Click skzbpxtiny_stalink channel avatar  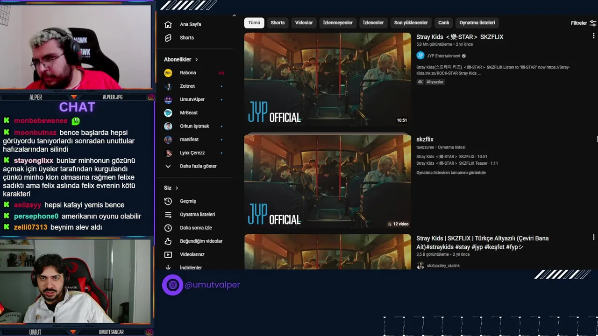(420, 266)
